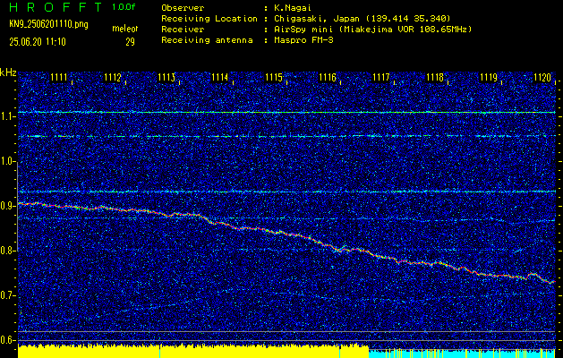The image size is (563, 358).
Task: Click the 0.7 frequency axis label
Action: [x=6, y=295]
